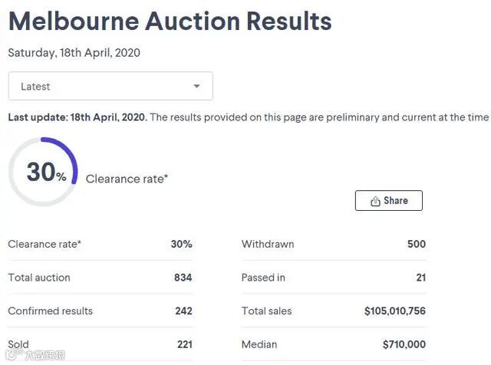Viewport: 491px width, 365px height.
Task: Click the $105,010,756 total sales figure
Action: pos(395,311)
